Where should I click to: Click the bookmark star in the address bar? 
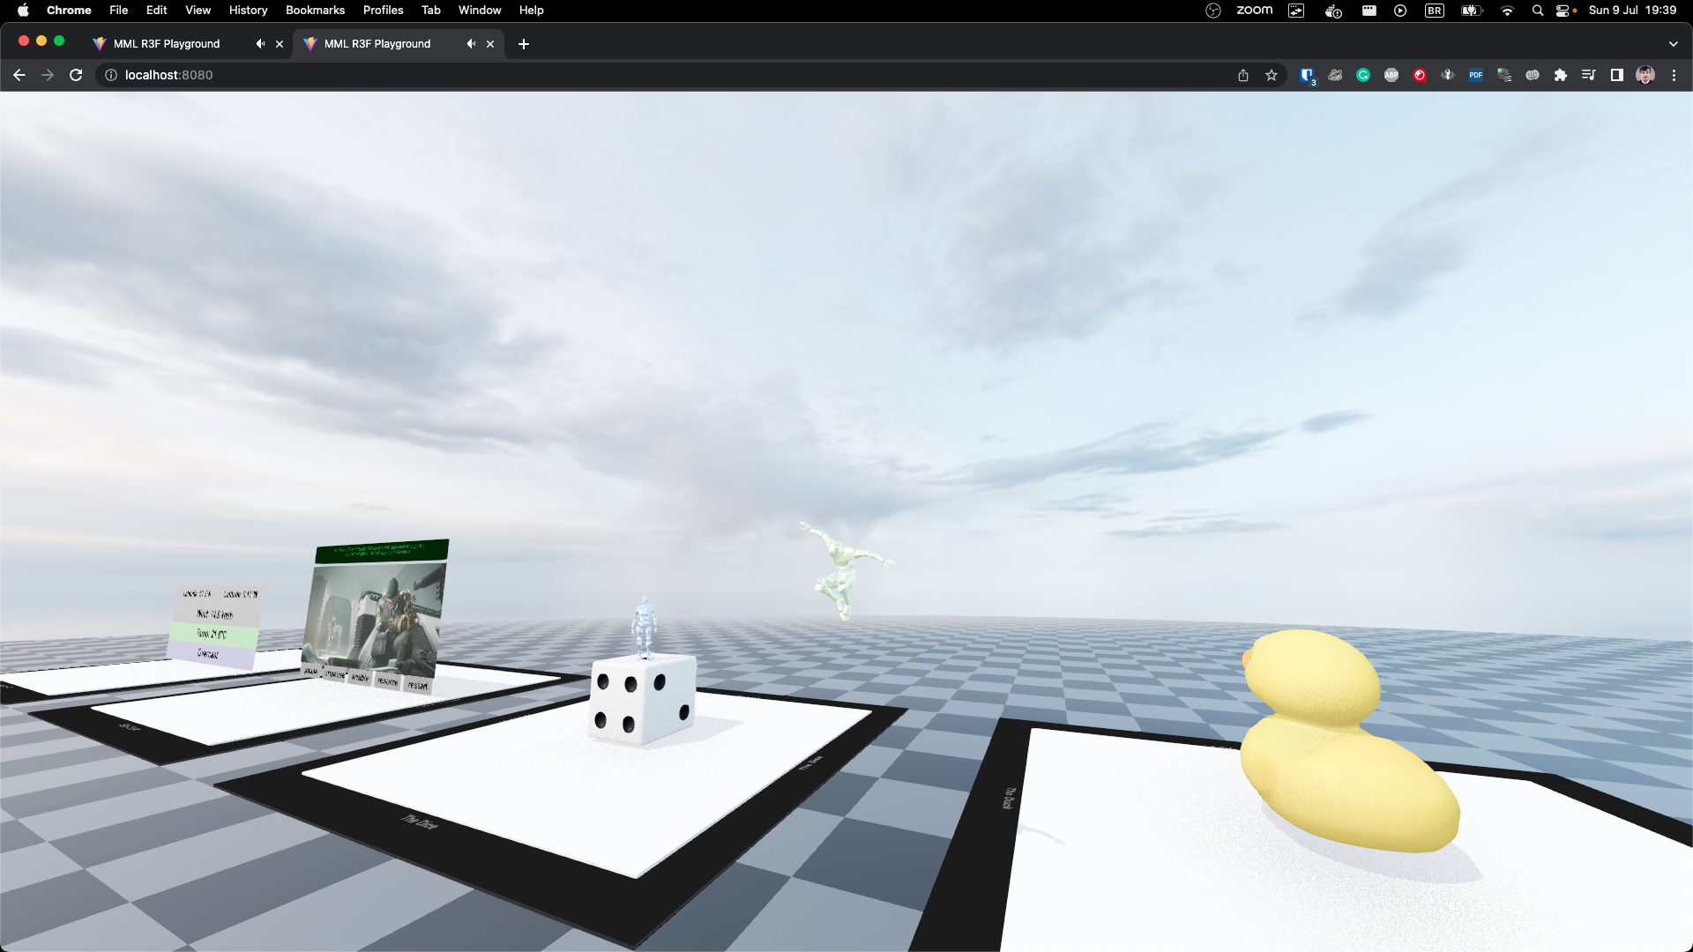point(1272,75)
